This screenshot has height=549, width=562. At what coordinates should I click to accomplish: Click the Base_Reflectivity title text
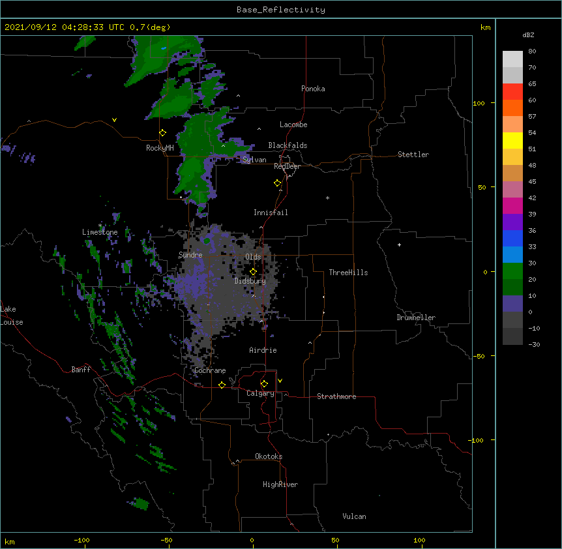tap(281, 10)
